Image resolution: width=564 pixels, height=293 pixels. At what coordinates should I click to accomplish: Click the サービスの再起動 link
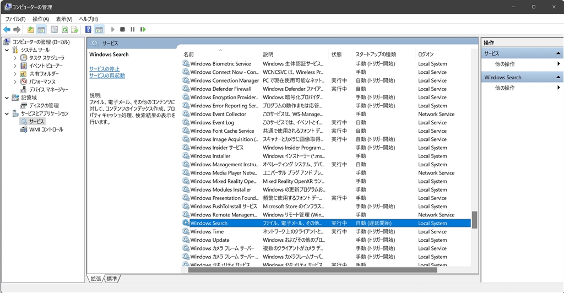click(107, 75)
